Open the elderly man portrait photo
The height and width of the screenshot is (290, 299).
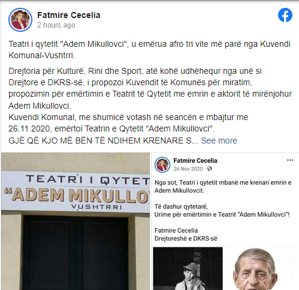258,268
